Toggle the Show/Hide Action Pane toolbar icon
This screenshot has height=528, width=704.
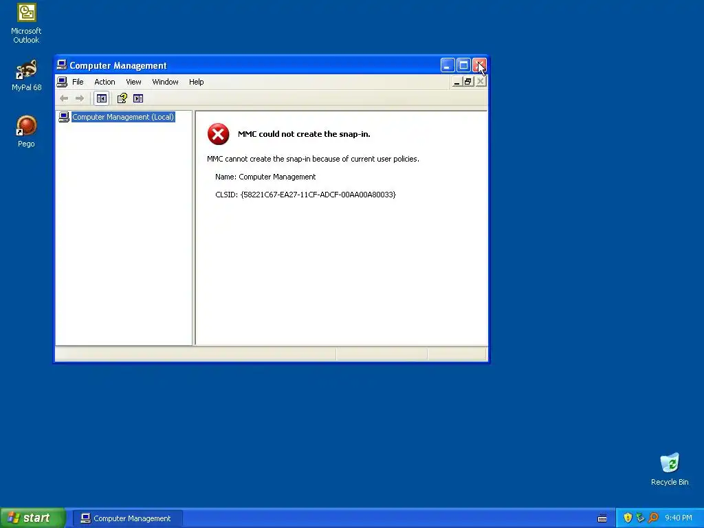137,98
